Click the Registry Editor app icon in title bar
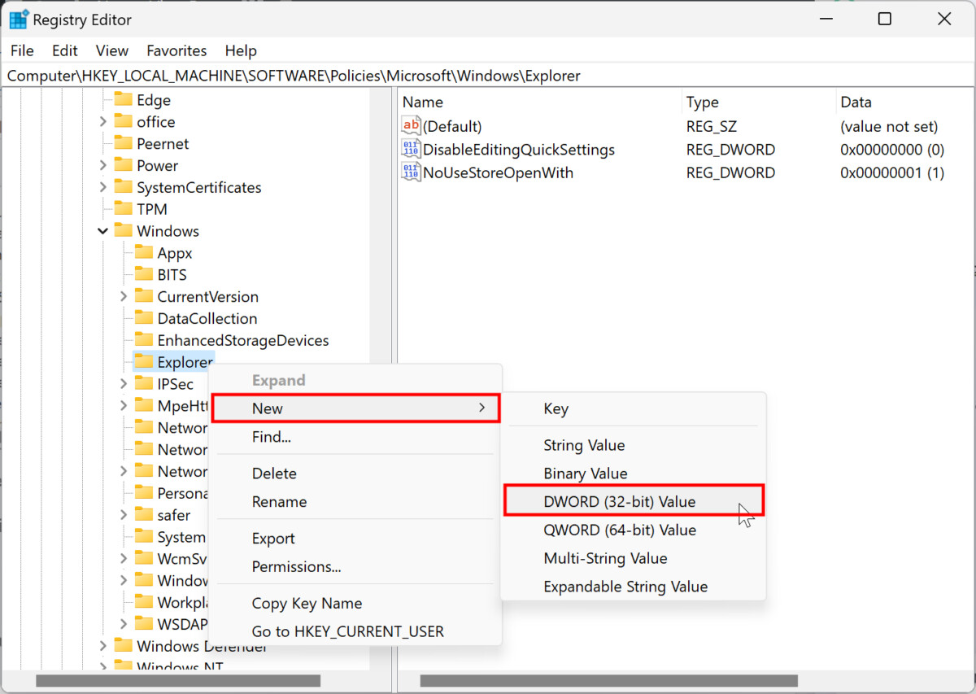Image resolution: width=976 pixels, height=694 pixels. (19, 19)
